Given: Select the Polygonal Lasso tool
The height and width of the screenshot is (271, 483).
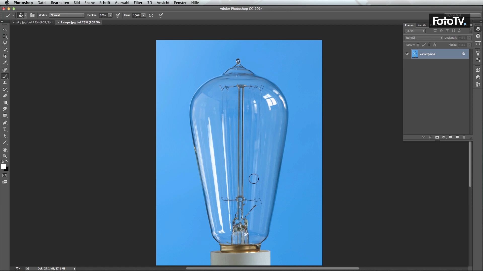Looking at the screenshot, I should tap(5, 43).
